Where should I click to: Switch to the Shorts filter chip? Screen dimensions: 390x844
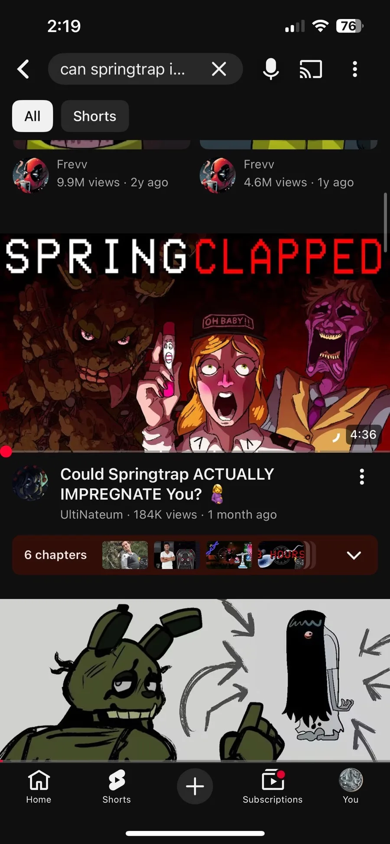click(95, 116)
